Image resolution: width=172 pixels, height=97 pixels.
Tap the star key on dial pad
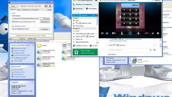(124, 23)
